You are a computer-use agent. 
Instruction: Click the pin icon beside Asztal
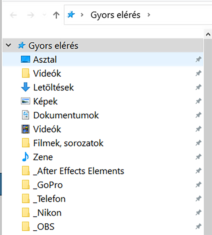(198, 59)
